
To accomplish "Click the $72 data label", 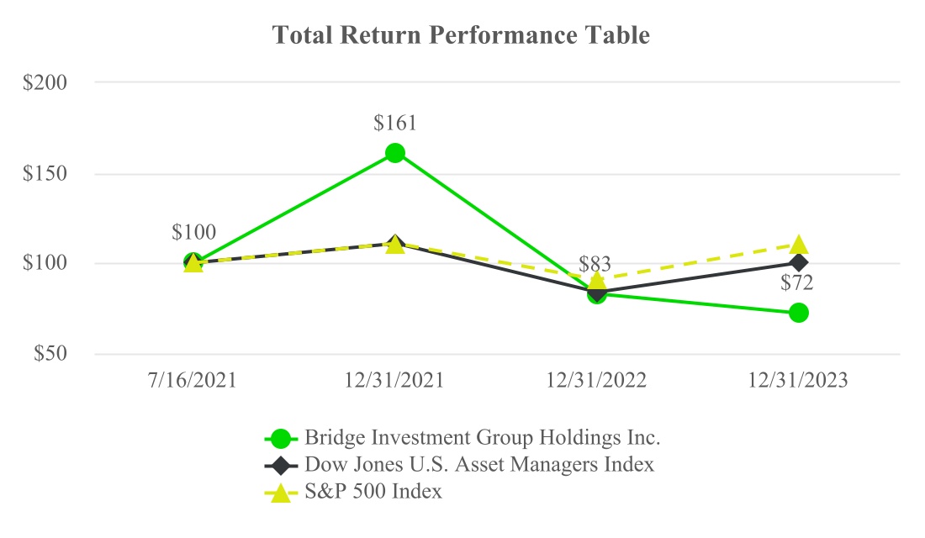I will 799,283.
